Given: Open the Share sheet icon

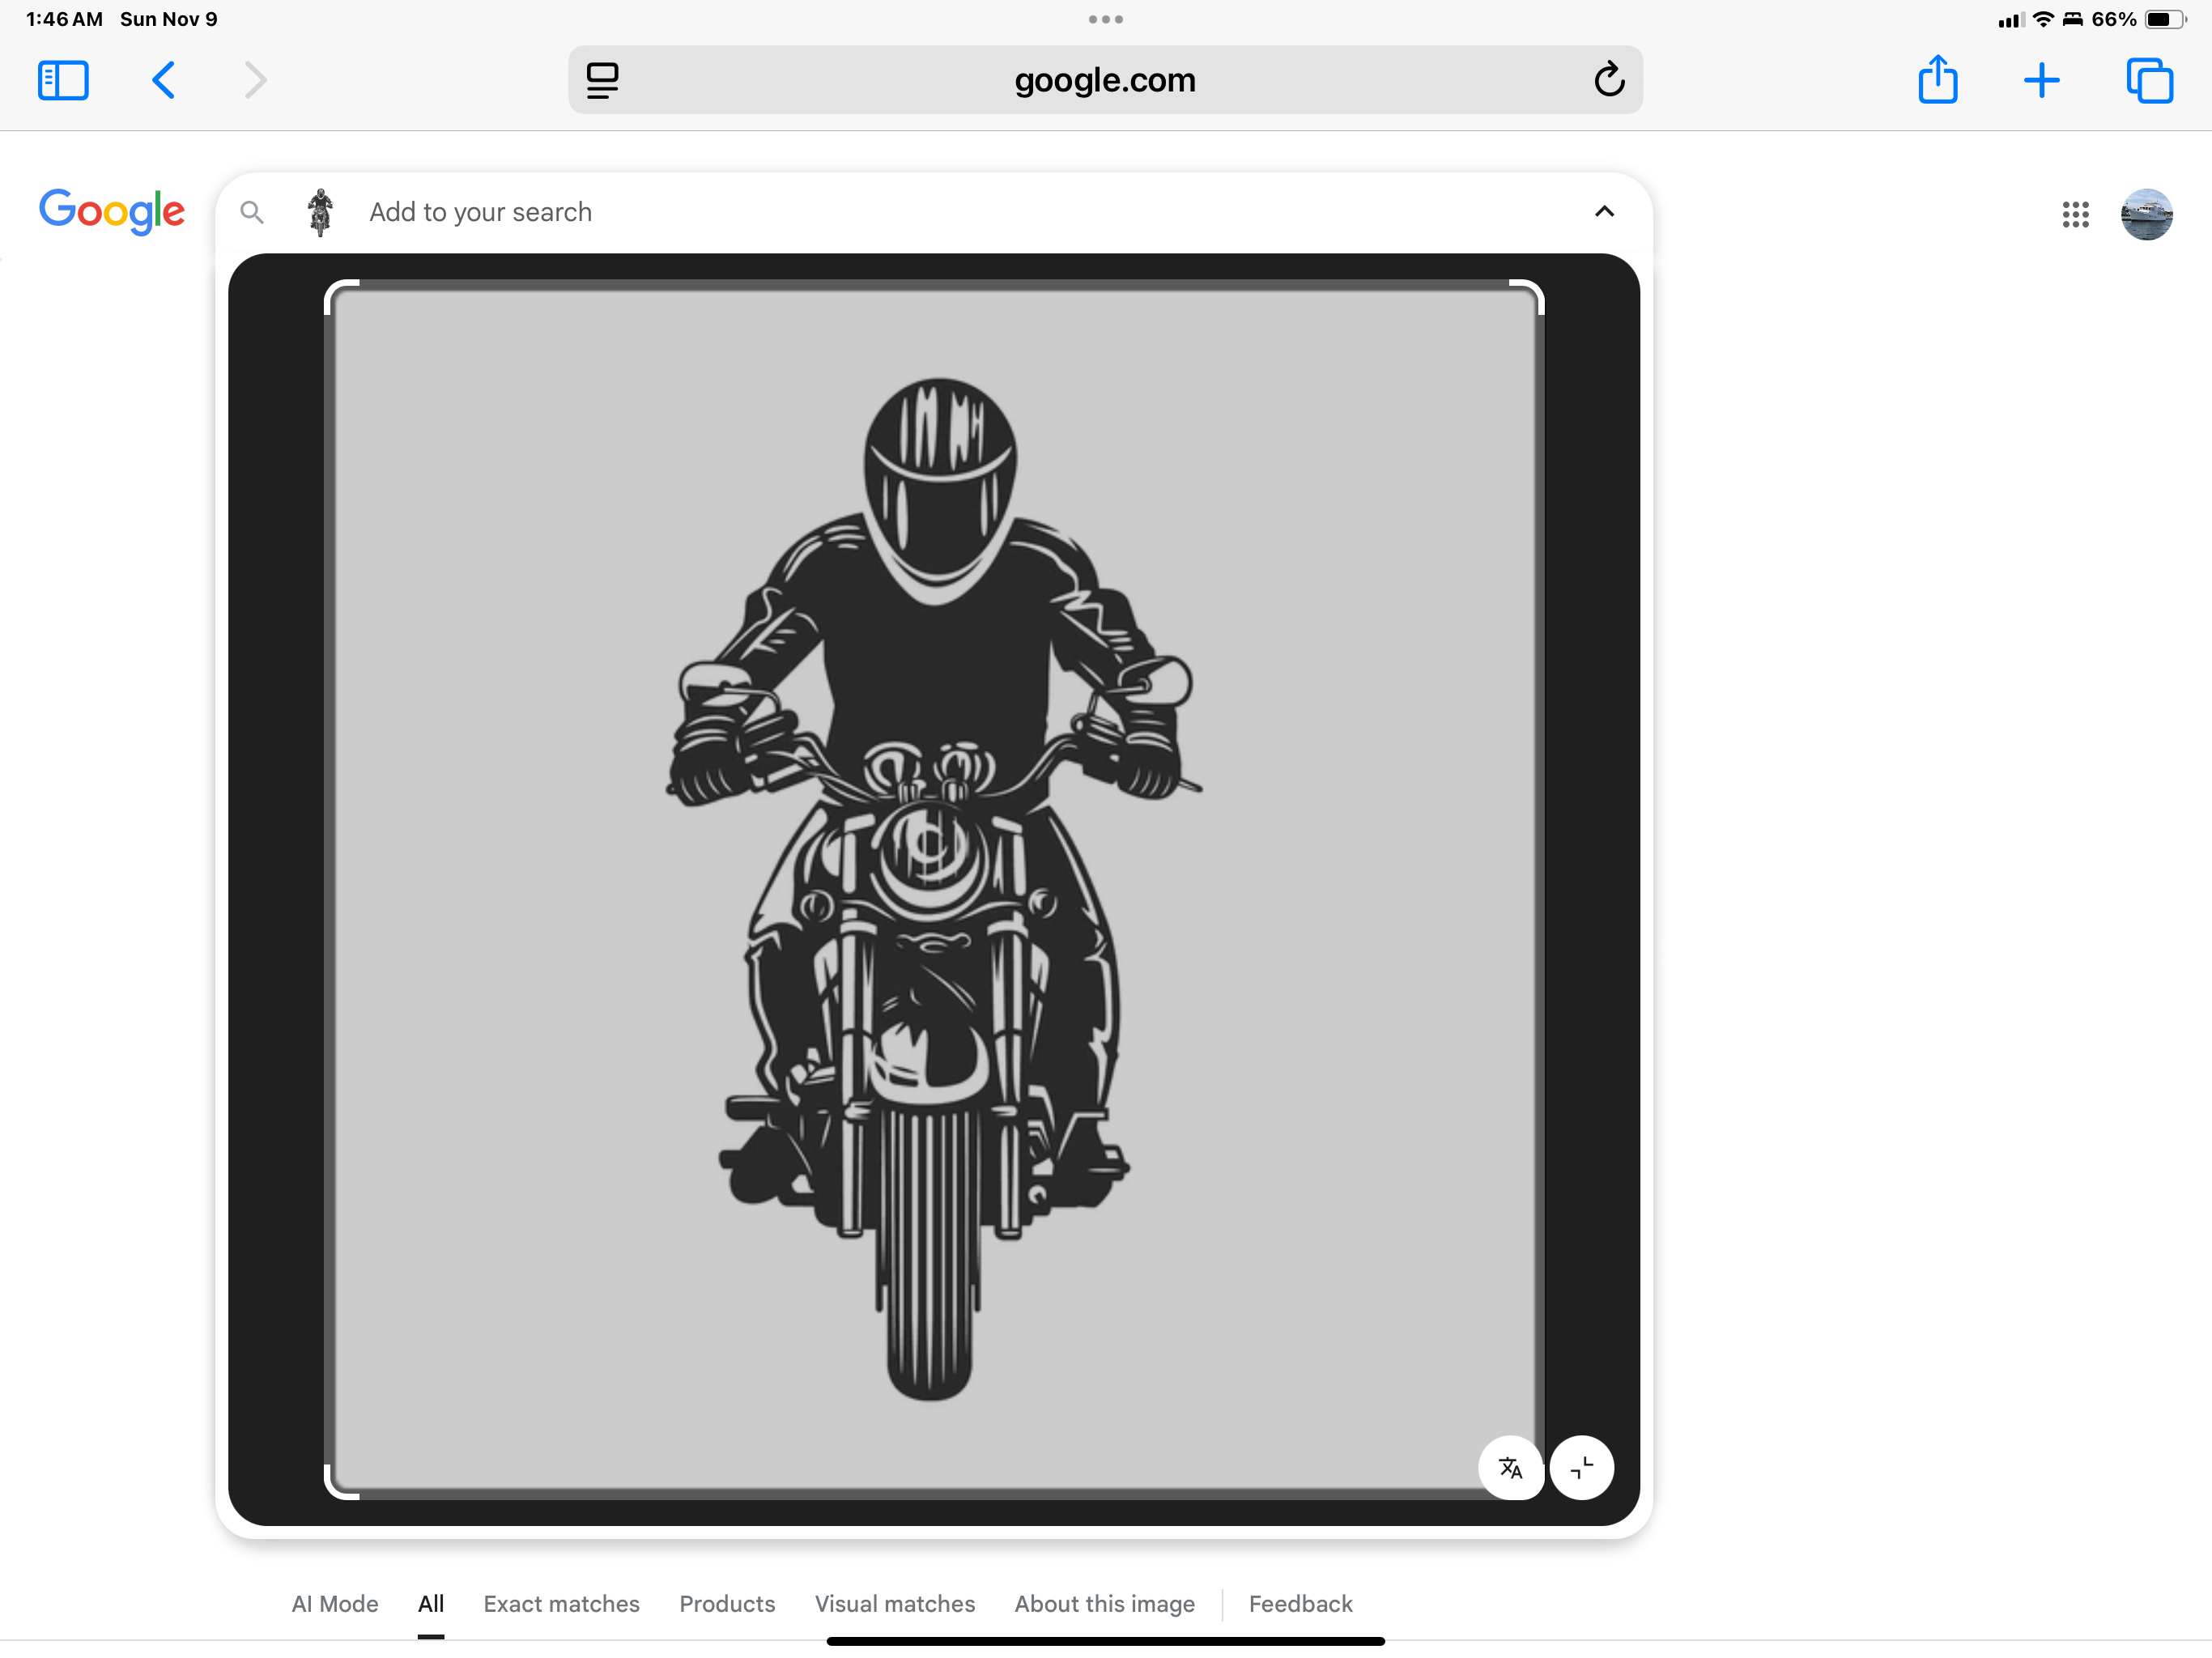Looking at the screenshot, I should pyautogui.click(x=1937, y=80).
